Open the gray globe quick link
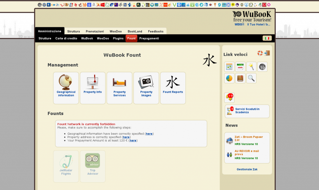Viewport: 319px width, 190px height. click(x=262, y=67)
